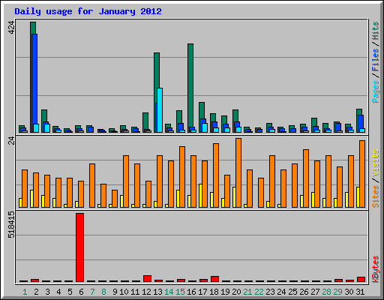Click the green day label '8'

pos(103,292)
